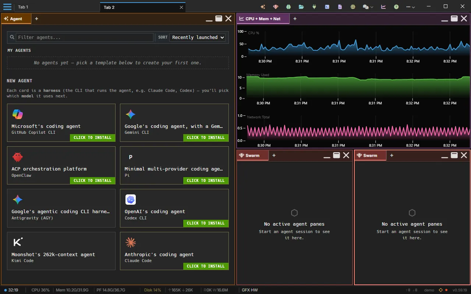Install GitHub Copilot CLI via Click to Install
The image size is (471, 294).
(92, 138)
